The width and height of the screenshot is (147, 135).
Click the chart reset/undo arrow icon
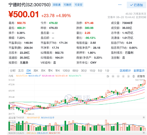click(108, 76)
